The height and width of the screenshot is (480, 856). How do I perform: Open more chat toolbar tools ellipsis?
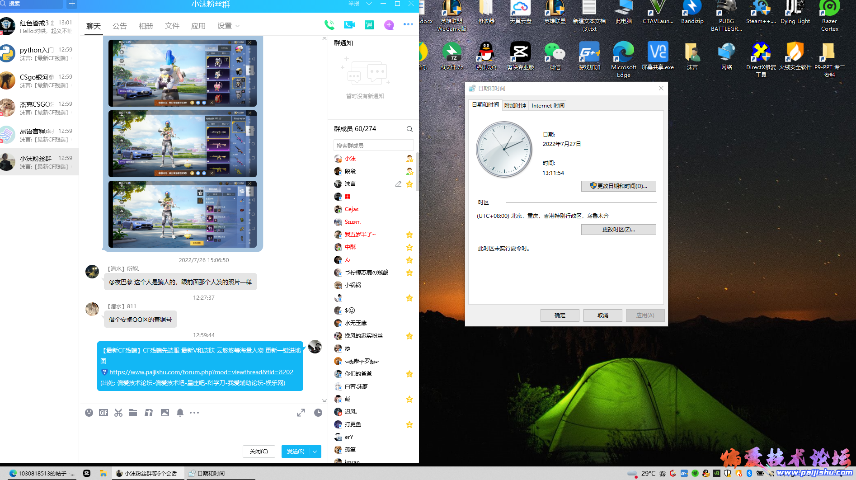194,413
